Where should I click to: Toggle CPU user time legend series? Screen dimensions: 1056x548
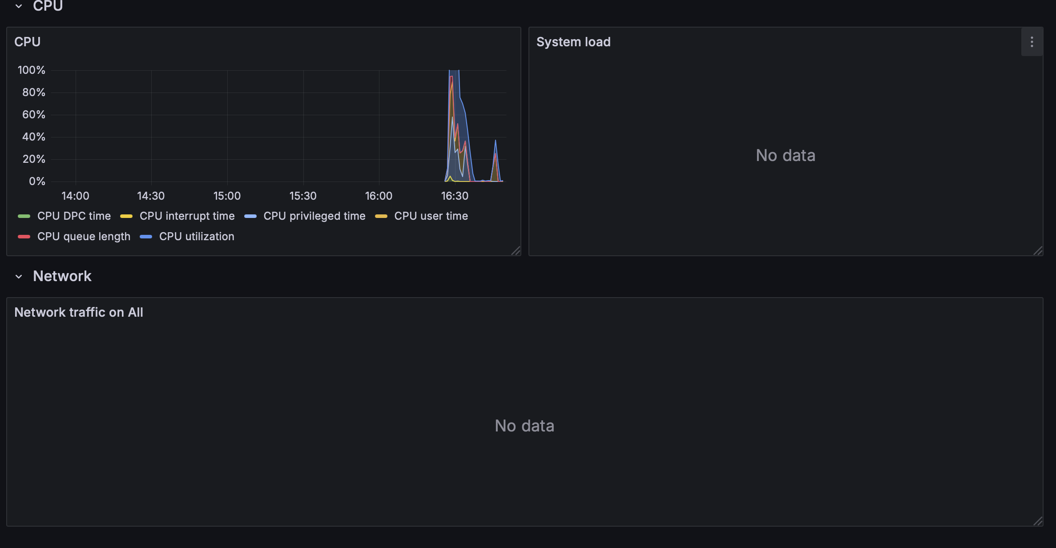(x=431, y=216)
